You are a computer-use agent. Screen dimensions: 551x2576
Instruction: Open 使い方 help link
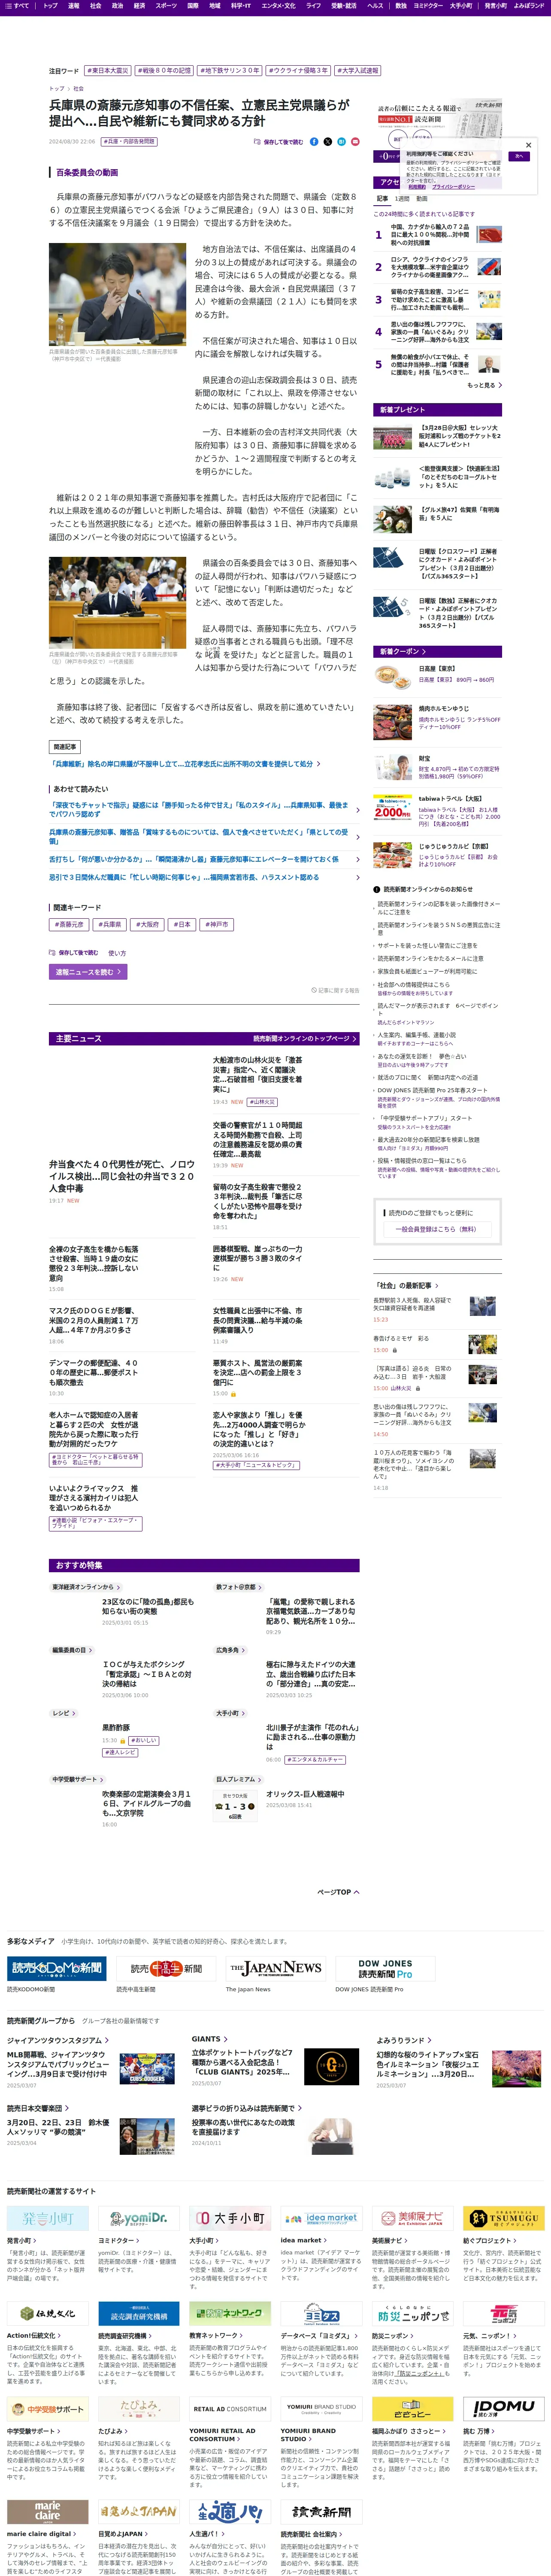117,953
